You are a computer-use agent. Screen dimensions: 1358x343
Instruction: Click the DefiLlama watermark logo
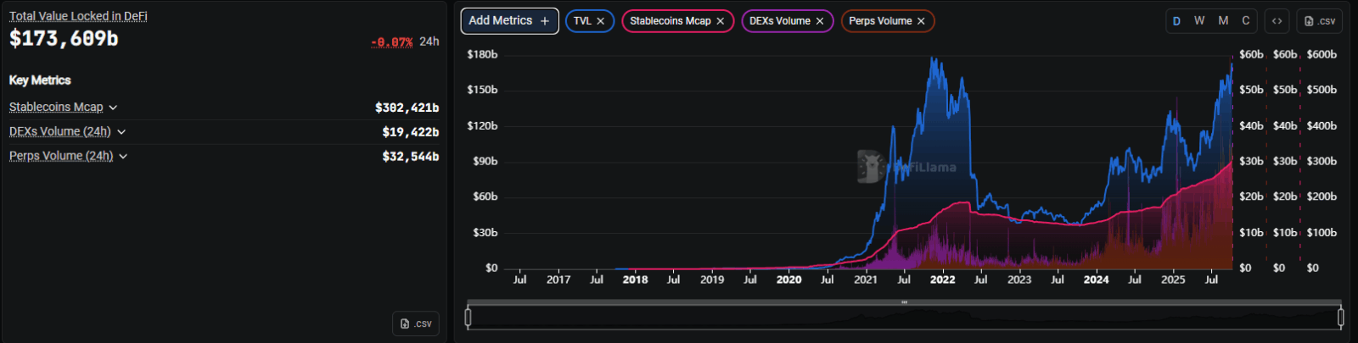point(870,166)
